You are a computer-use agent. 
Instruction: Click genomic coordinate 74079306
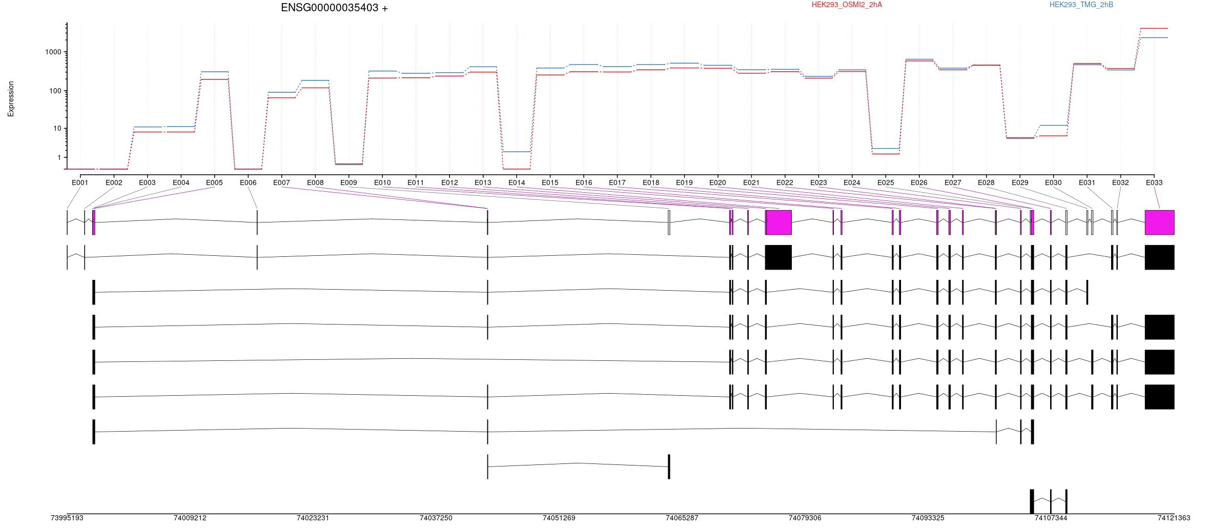(x=805, y=518)
